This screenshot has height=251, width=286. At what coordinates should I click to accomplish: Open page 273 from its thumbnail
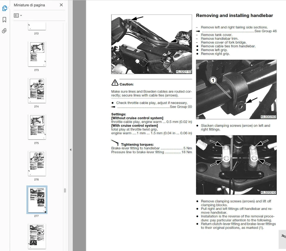pos(37,54)
